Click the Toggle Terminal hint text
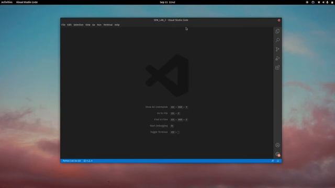The width and height of the screenshot is (335, 188). [159, 132]
